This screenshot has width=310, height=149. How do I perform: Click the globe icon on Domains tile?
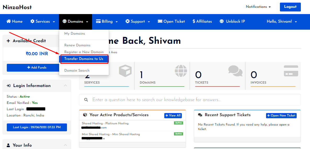[181, 71]
